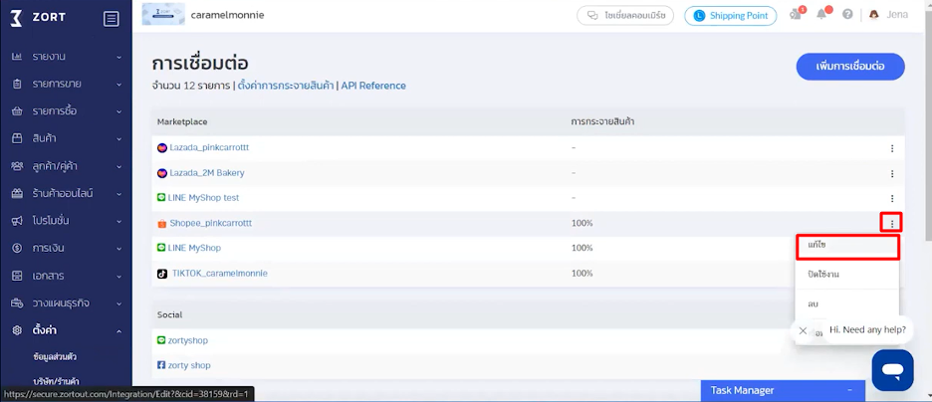932x402 pixels.
Task: Open the API Reference link
Action: click(373, 87)
